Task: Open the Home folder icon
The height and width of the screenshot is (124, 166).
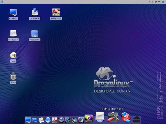Action: pyautogui.click(x=13, y=55)
